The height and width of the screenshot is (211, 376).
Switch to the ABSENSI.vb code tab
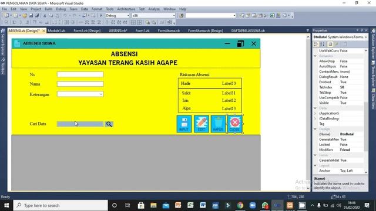point(117,30)
